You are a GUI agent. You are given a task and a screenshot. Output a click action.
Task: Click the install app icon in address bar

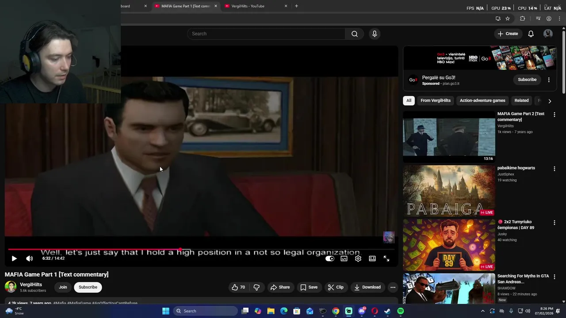[498, 19]
